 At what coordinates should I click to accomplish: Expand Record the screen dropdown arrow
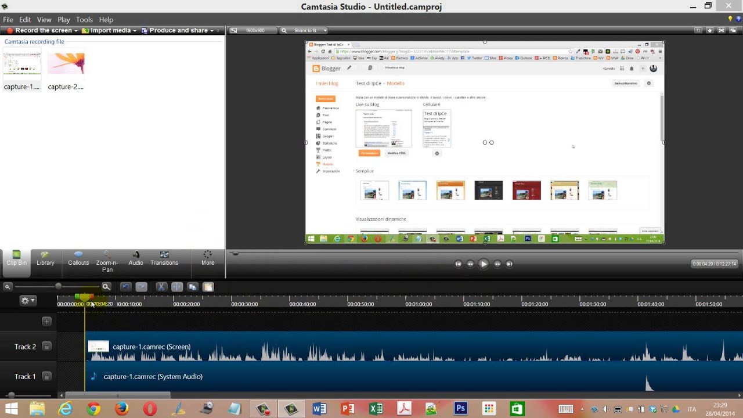tap(76, 31)
